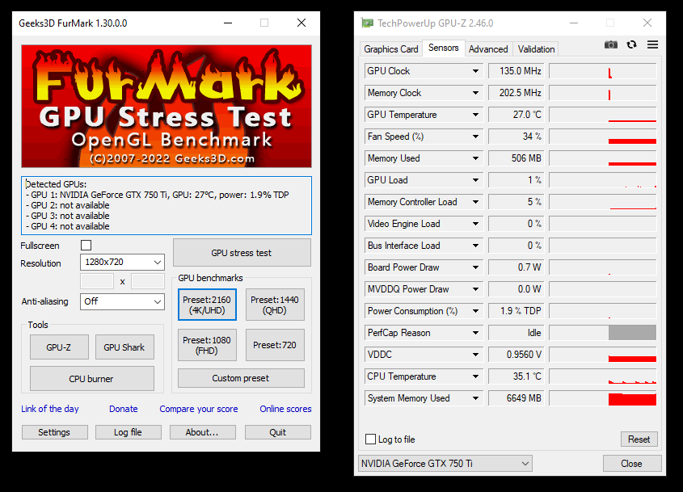Open FurMark Settings
The width and height of the screenshot is (683, 492).
point(54,432)
